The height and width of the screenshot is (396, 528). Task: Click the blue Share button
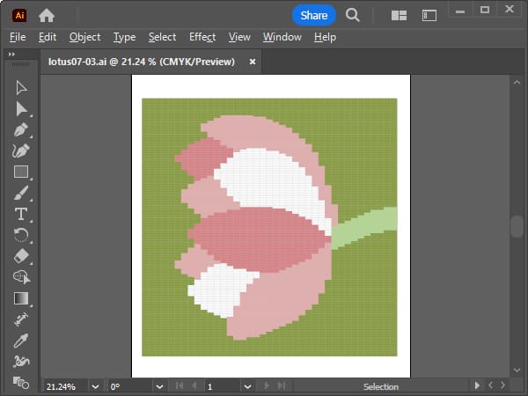pos(314,15)
